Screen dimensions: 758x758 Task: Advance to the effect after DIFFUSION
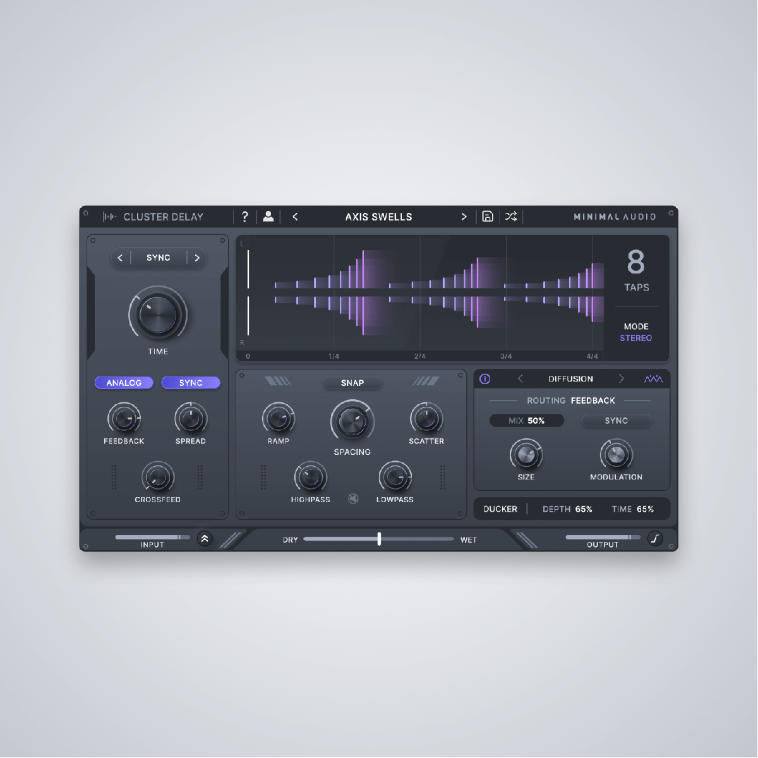point(622,379)
